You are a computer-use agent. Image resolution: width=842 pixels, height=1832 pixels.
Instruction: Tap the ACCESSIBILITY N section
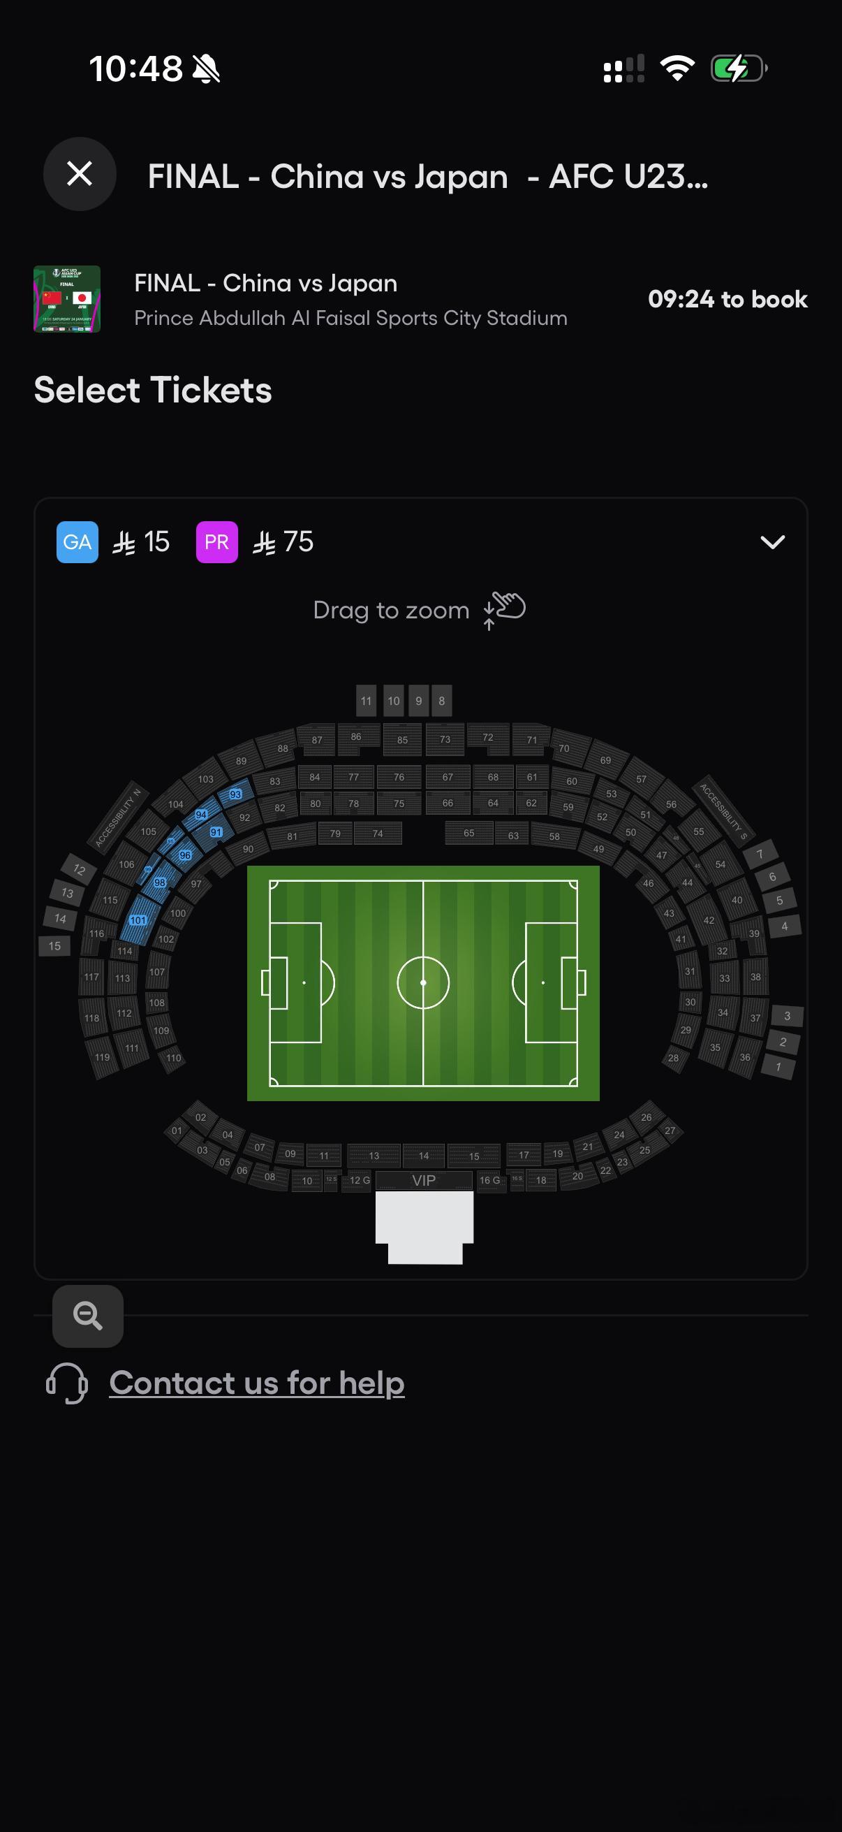(x=118, y=818)
